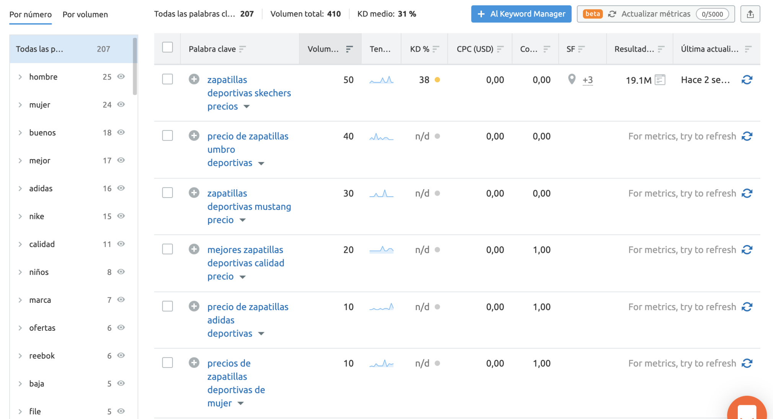Switch to the Por volumen tab
773x419 pixels.
point(85,15)
